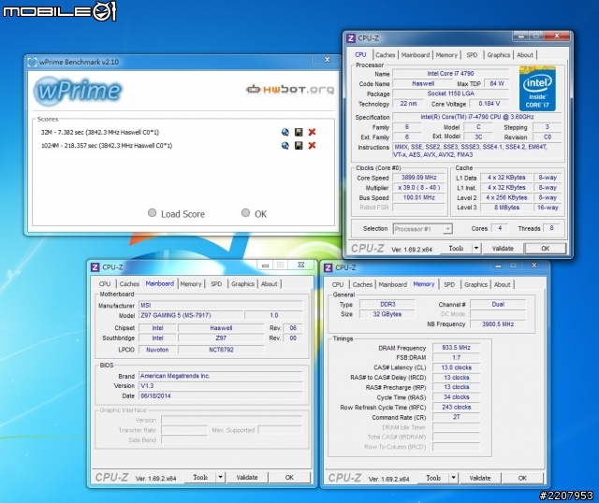This screenshot has width=599, height=503.
Task: Expand the Tools arrow in the CPU window
Action: click(x=476, y=249)
